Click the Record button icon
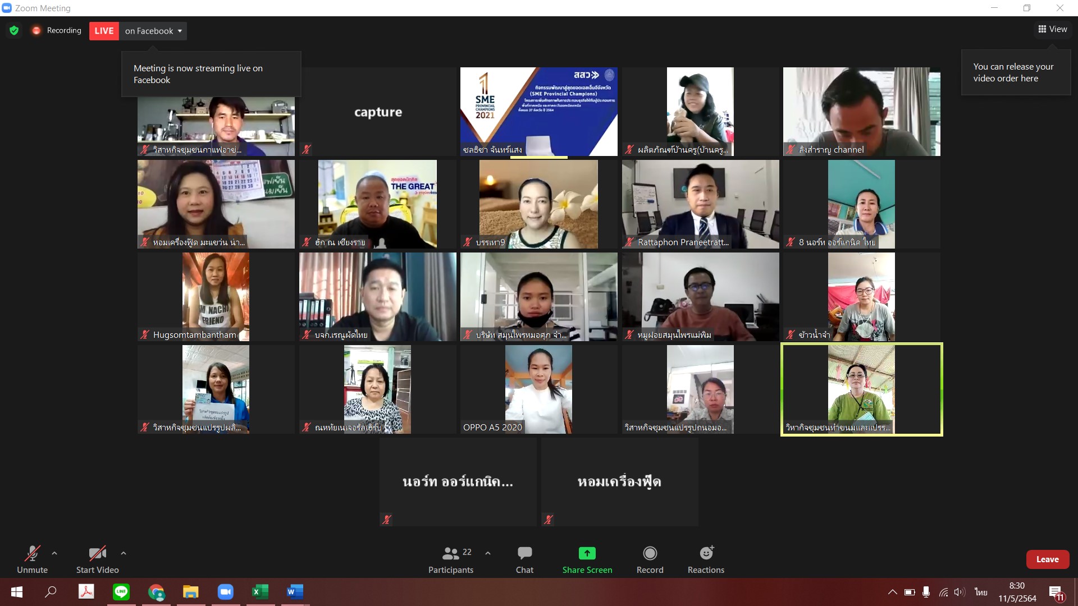 point(650,554)
